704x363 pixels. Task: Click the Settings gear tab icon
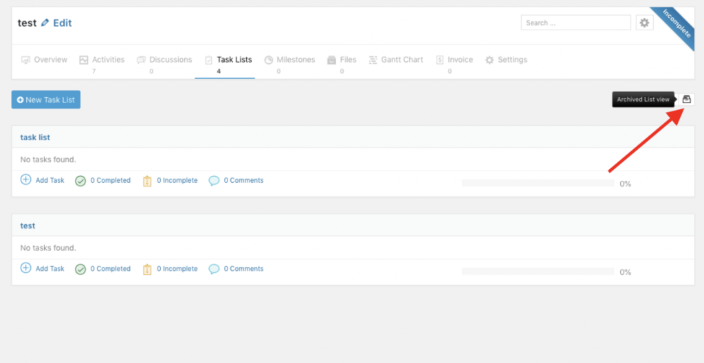coord(489,60)
